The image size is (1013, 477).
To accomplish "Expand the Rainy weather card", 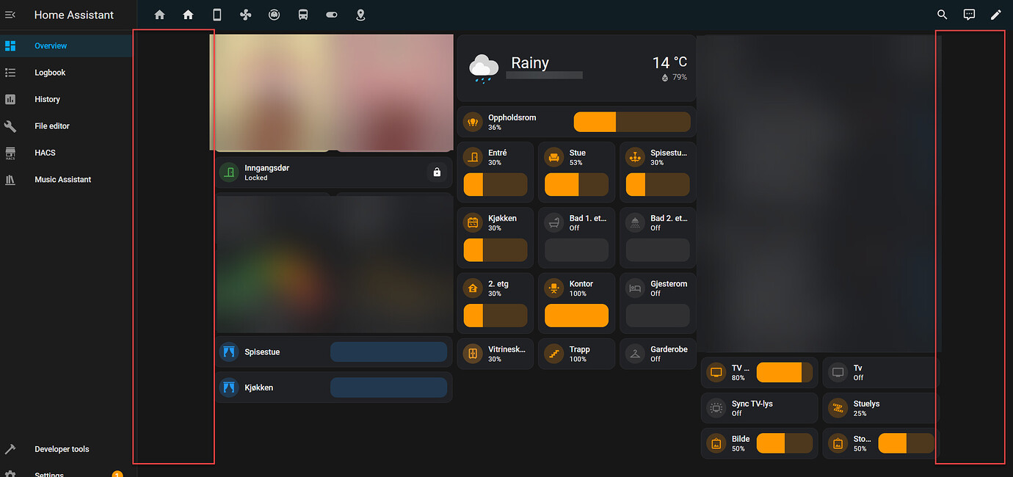I will tap(576, 67).
